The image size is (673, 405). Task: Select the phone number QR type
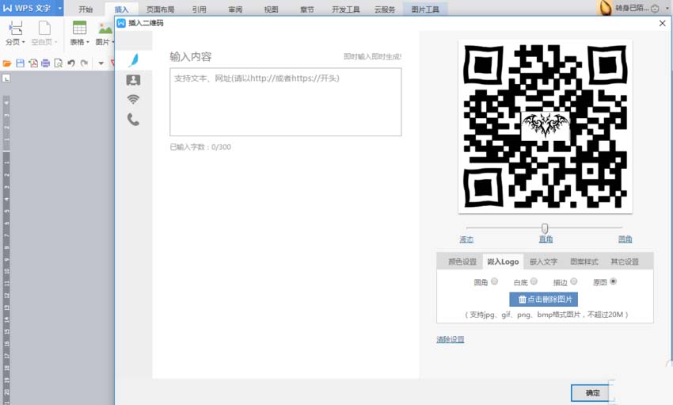pos(134,120)
